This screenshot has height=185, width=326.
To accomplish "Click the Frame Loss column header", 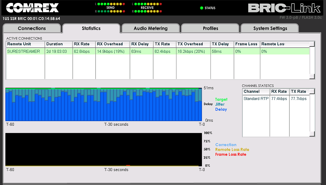I will (x=247, y=44).
